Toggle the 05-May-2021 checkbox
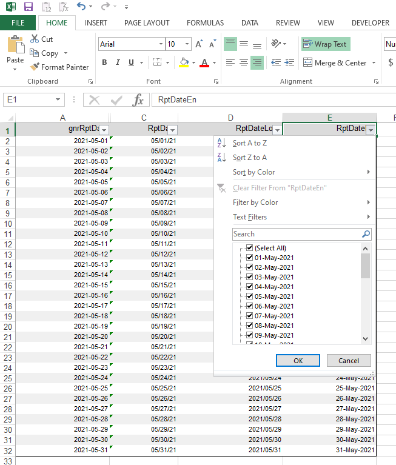The image size is (396, 465). pos(249,296)
